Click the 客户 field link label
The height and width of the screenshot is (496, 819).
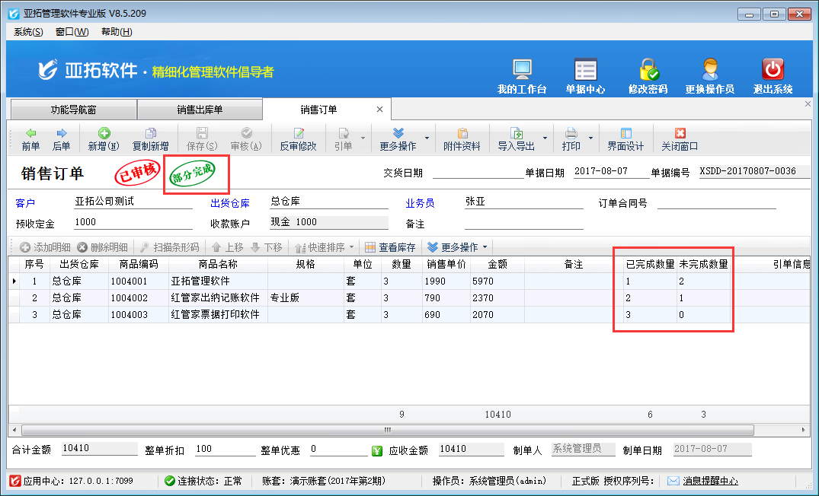tap(26, 203)
